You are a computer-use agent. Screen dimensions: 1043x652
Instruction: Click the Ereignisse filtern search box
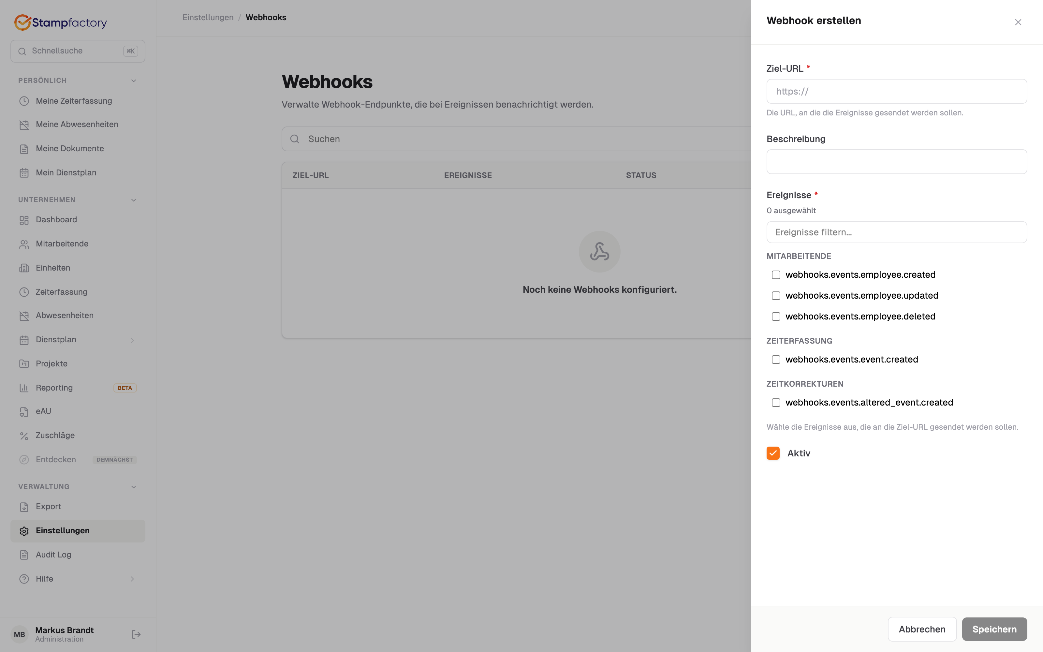[896, 232]
